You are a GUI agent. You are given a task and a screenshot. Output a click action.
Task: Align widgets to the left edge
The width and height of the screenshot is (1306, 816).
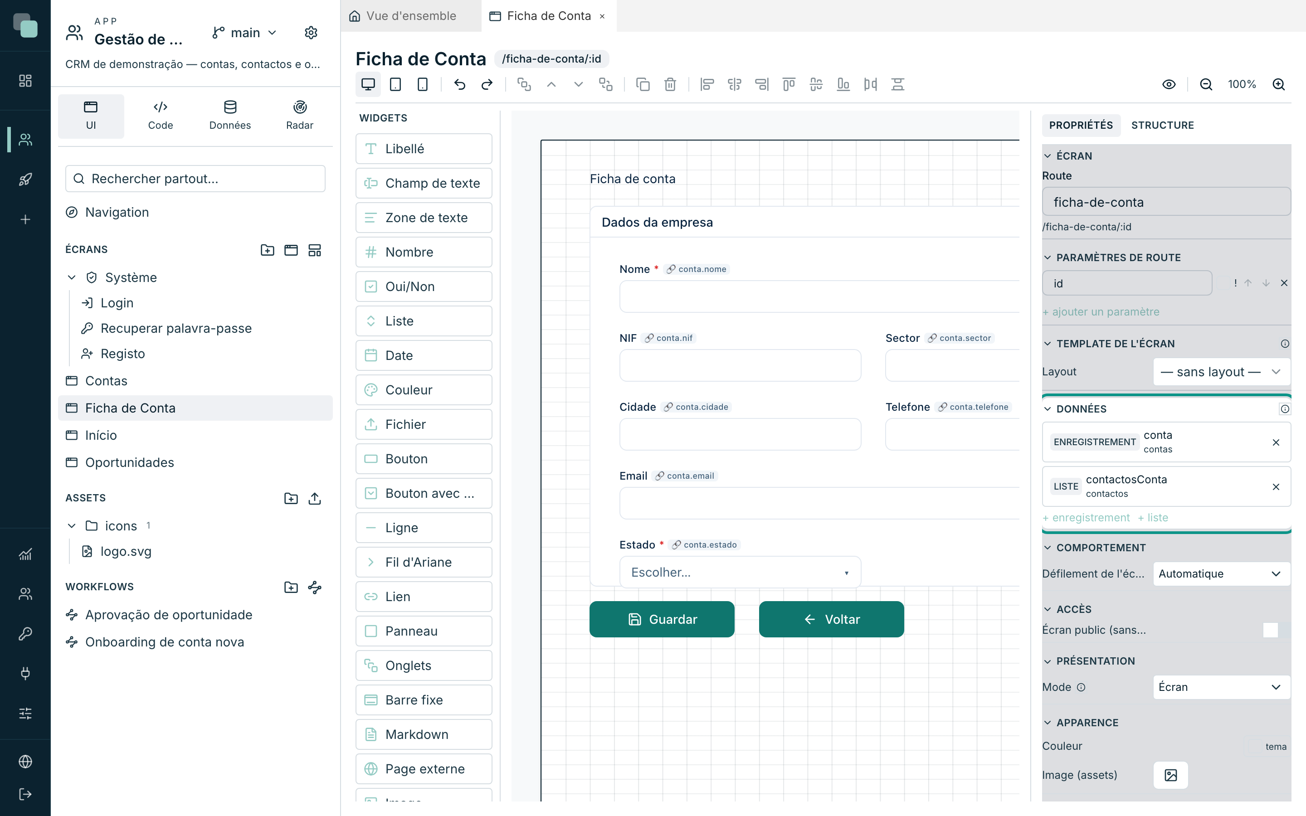point(707,84)
